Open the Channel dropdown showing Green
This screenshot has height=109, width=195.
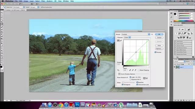(x=127, y=37)
